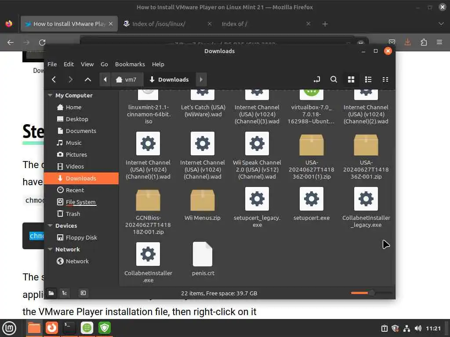Click the Downloads path breadcrumb
The width and height of the screenshot is (450, 337).
click(x=169, y=79)
